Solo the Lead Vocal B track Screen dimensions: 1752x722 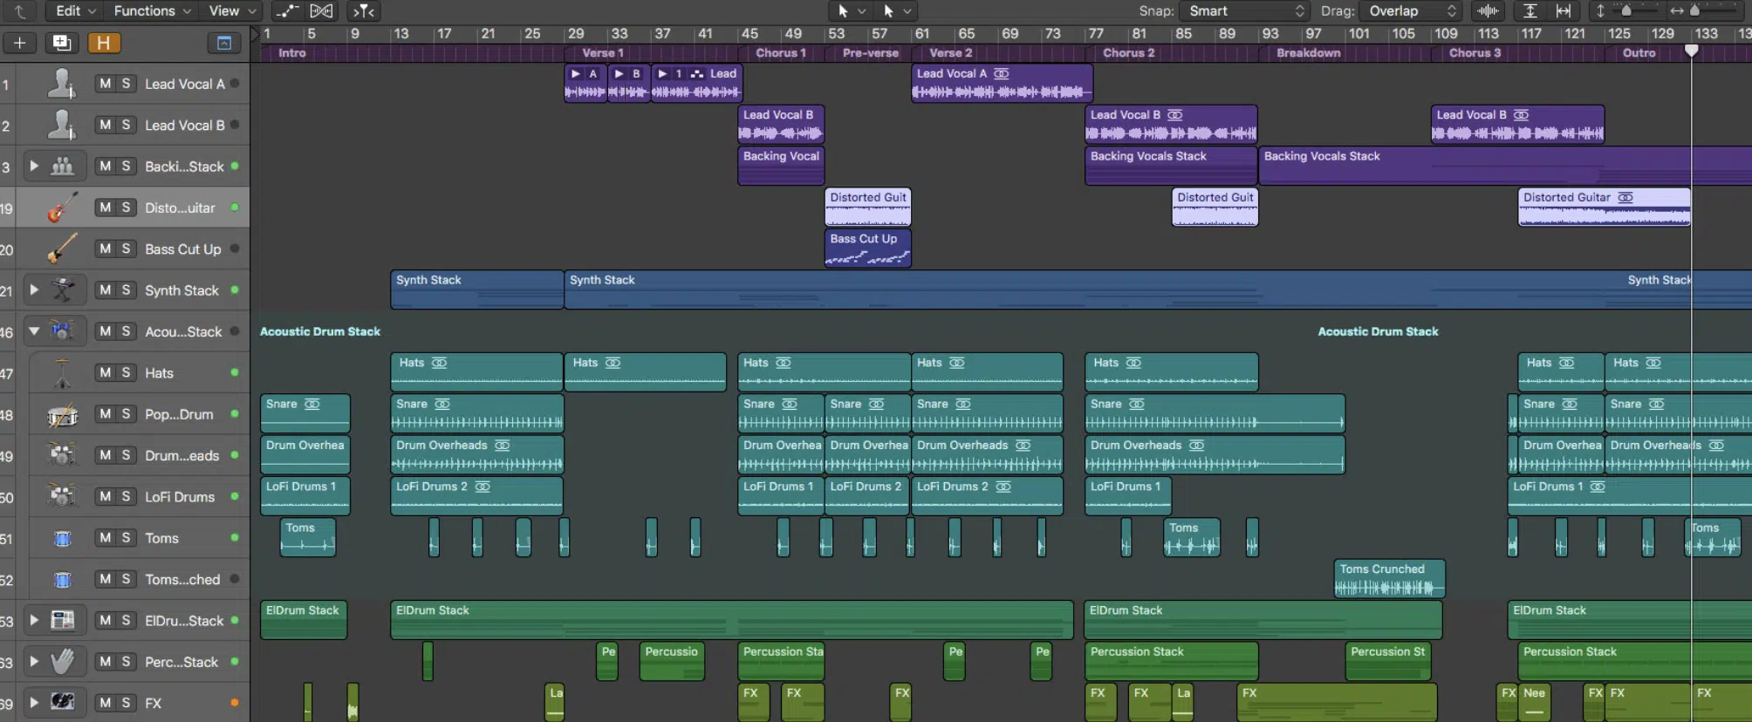[x=126, y=125]
